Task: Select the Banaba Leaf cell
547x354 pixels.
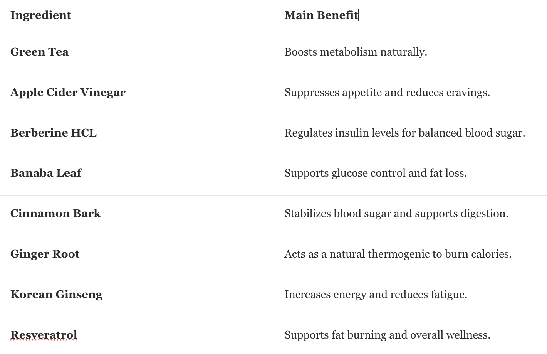Action: coord(46,173)
